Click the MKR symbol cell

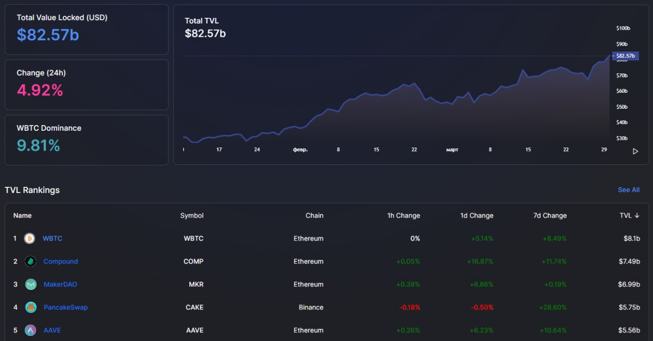click(x=196, y=284)
